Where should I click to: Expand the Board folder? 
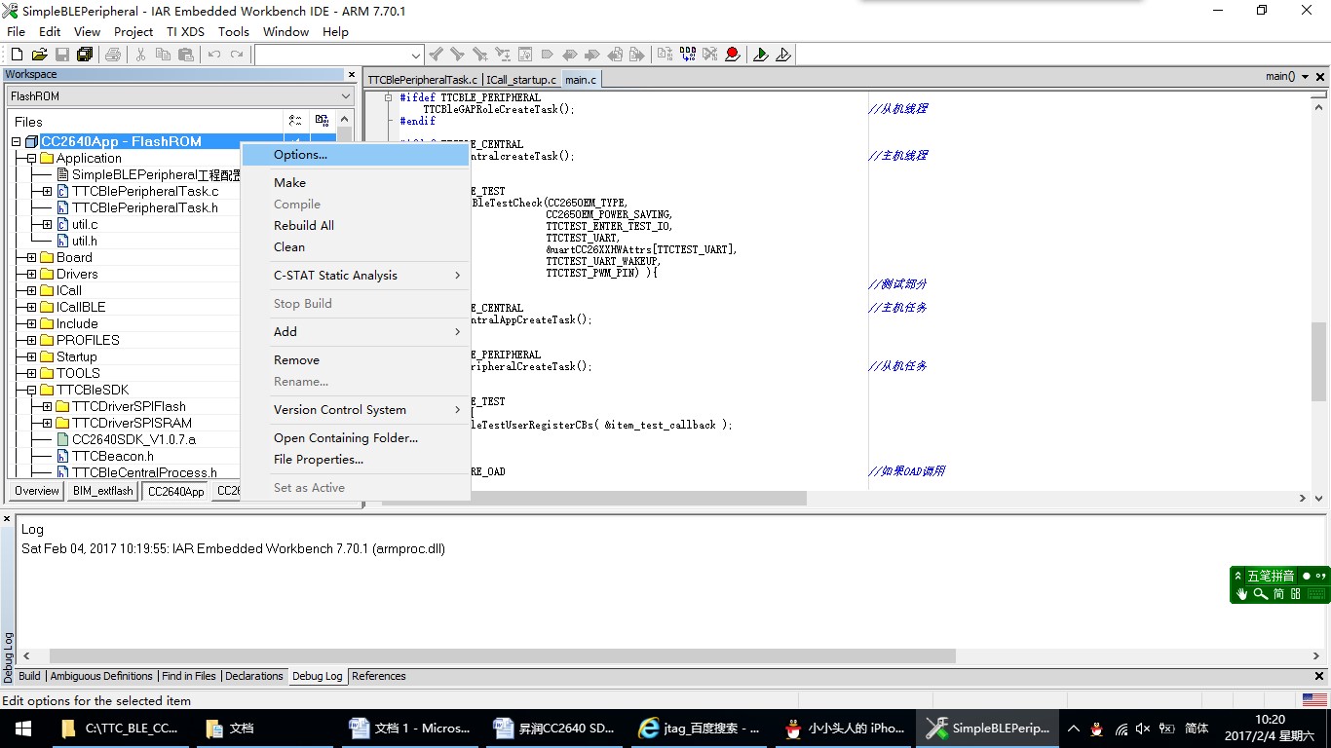click(x=31, y=257)
